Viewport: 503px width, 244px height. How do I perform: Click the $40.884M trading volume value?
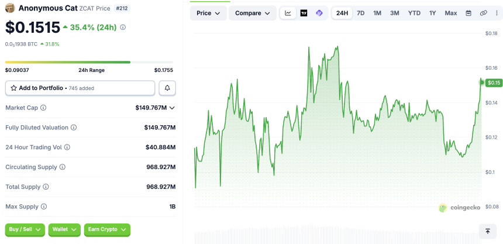click(x=161, y=147)
